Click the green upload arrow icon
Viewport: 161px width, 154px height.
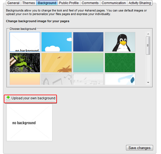click(x=8, y=98)
